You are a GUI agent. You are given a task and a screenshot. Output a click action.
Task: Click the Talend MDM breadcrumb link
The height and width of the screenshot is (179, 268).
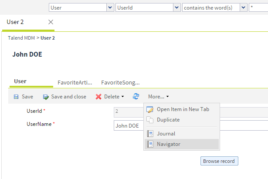(21, 38)
